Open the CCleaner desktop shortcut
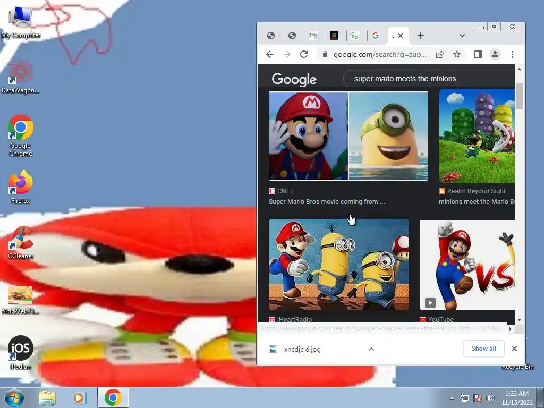Screen dimensions: 544x408 coord(21,242)
